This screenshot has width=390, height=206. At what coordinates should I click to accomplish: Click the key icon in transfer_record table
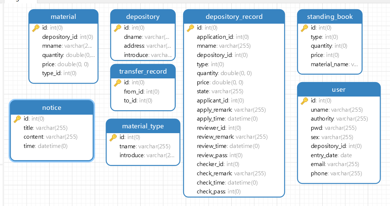(117, 83)
